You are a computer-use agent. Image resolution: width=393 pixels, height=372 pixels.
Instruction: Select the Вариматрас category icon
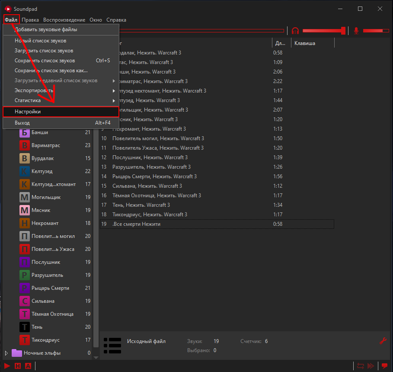click(x=25, y=145)
